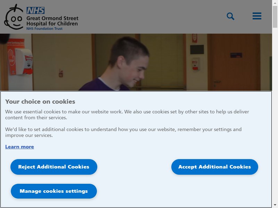278x208 pixels.
Task: Click the hand sanitiser dispenser in banner
Action: [24, 61]
